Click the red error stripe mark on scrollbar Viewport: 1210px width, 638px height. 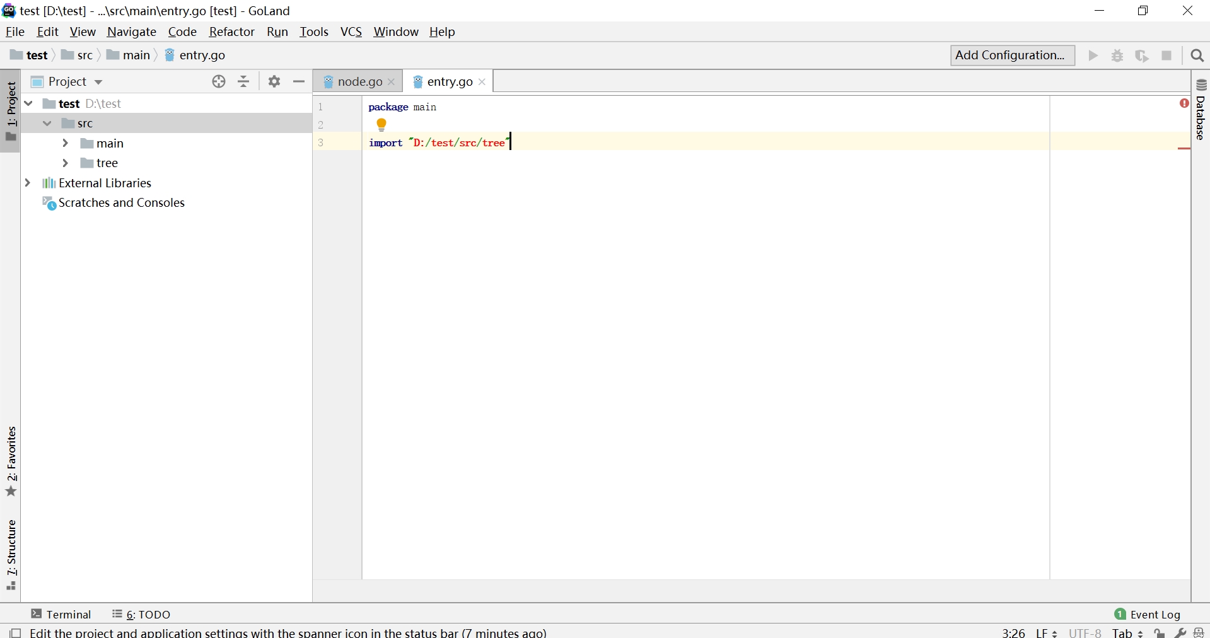pos(1184,148)
